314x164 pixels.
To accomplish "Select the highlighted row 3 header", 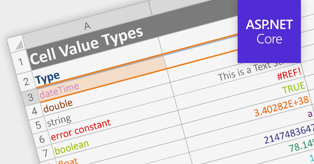I will pyautogui.click(x=30, y=97).
